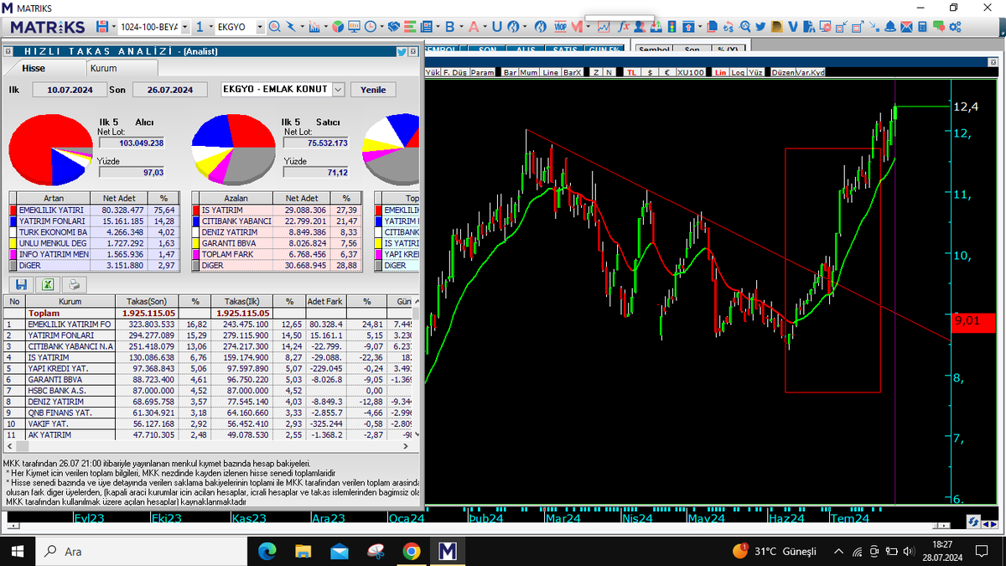
Task: Click Takas(Ilk) column header
Action: [x=242, y=300]
